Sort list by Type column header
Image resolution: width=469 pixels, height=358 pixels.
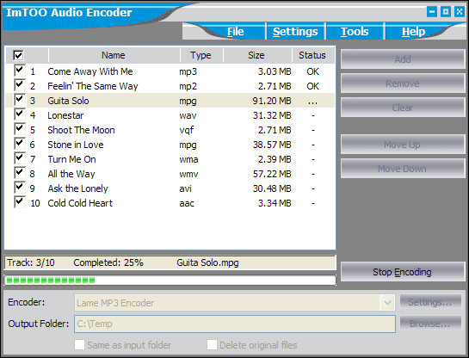201,55
